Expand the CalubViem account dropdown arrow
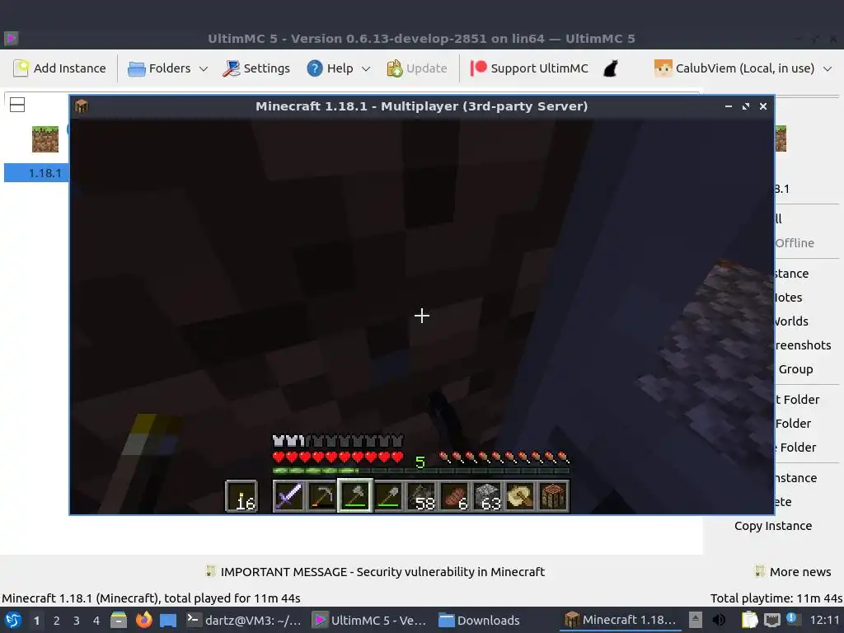This screenshot has width=844, height=633. (828, 69)
